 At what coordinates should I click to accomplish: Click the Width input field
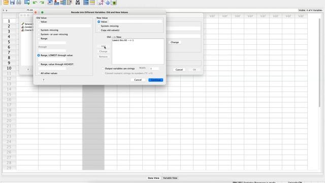click(154, 69)
